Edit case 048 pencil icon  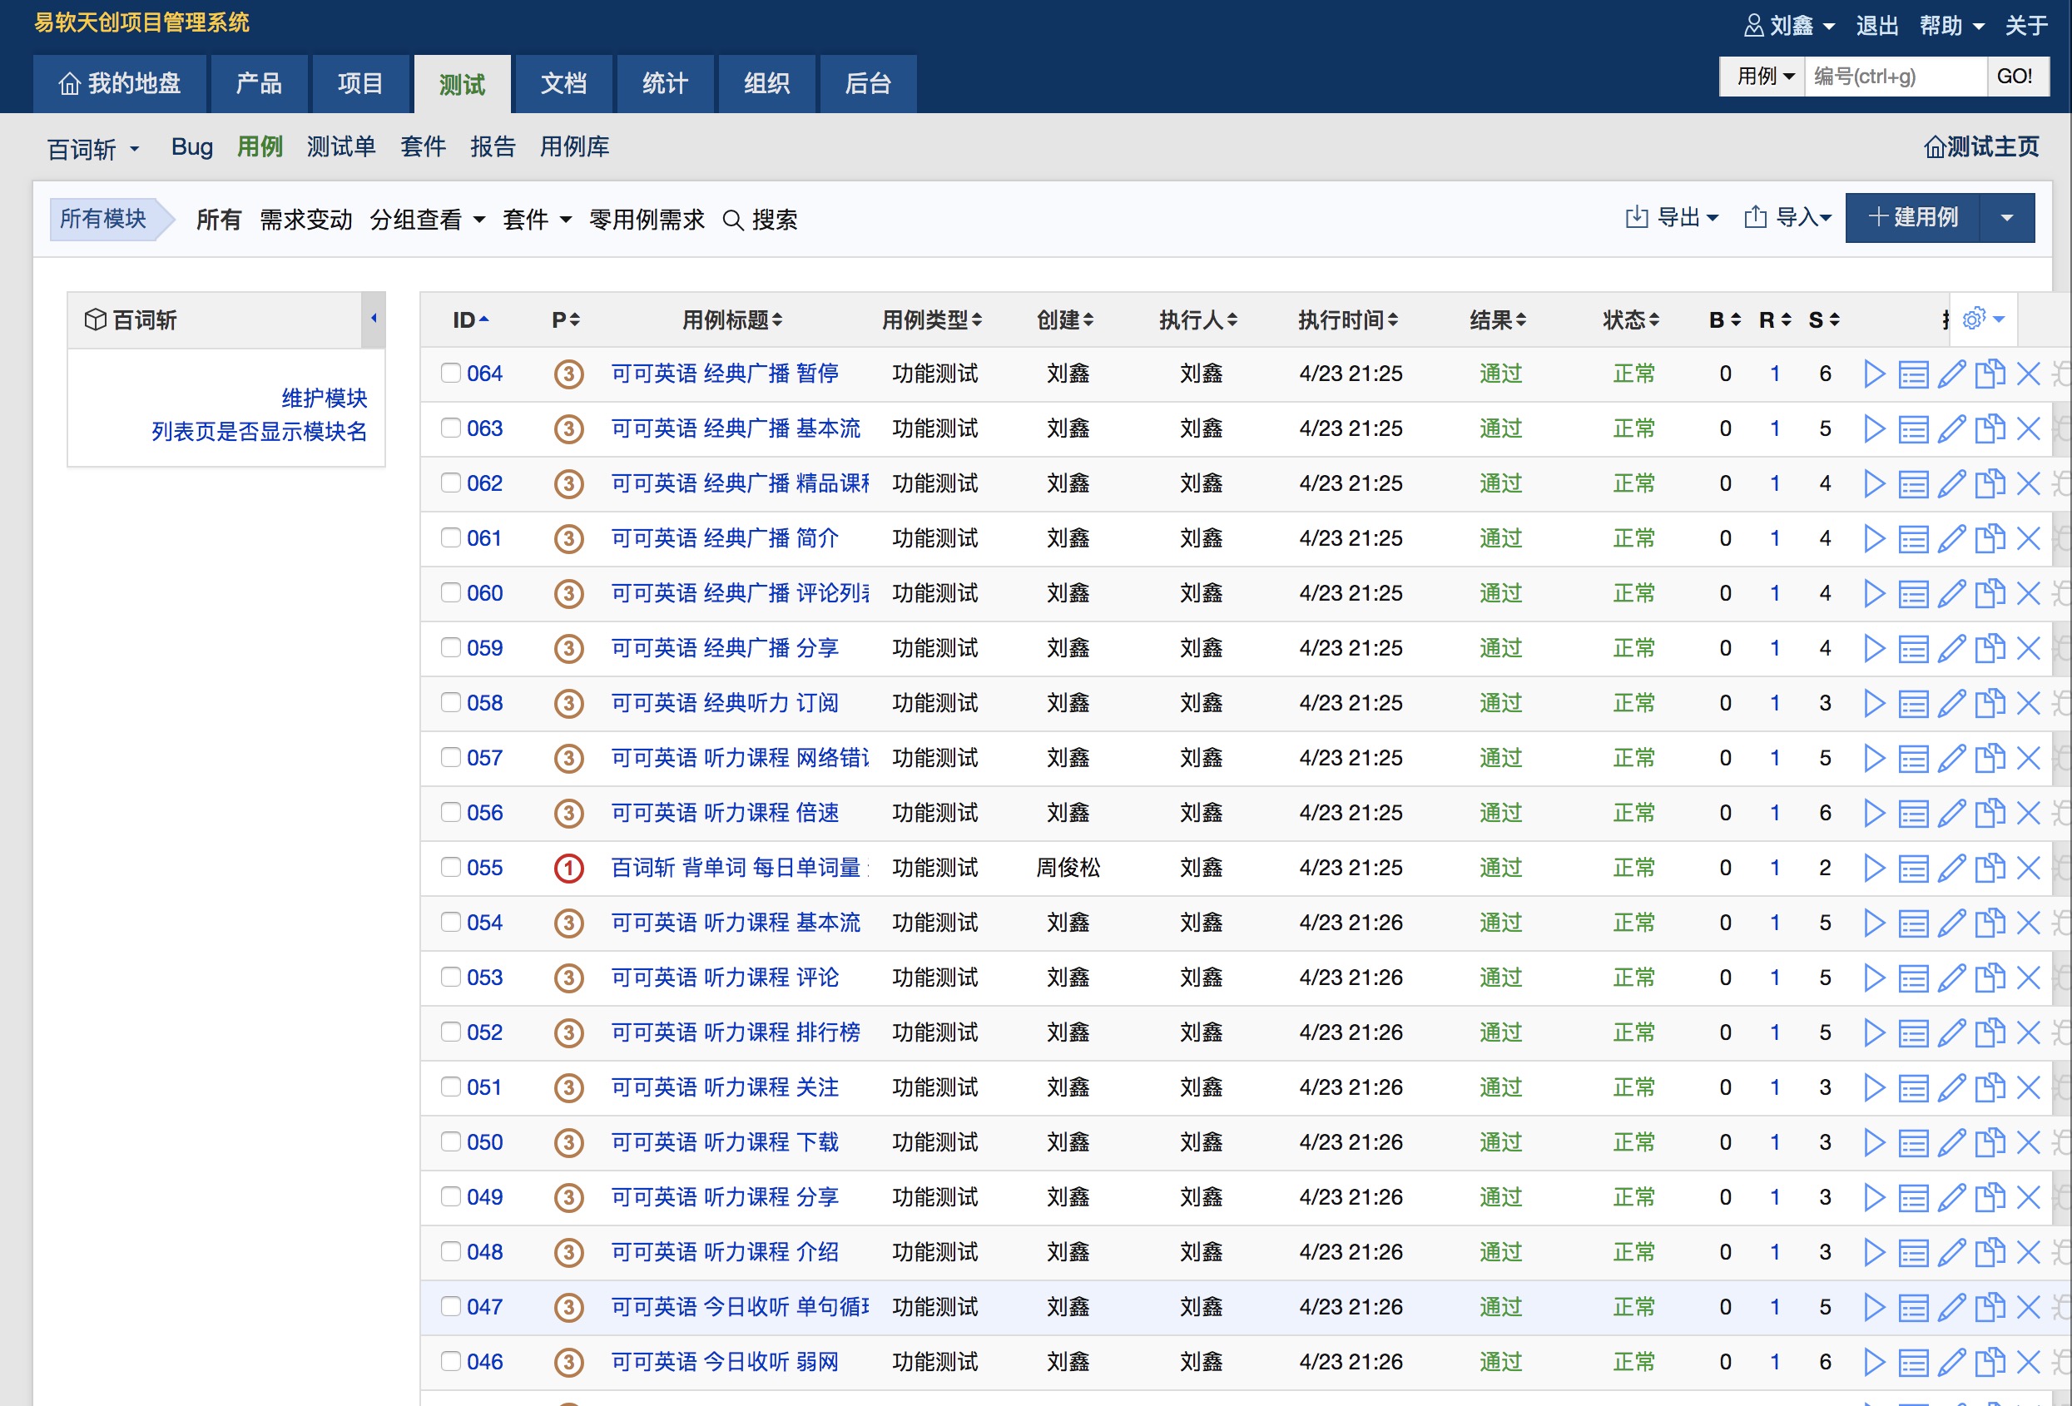1951,1253
